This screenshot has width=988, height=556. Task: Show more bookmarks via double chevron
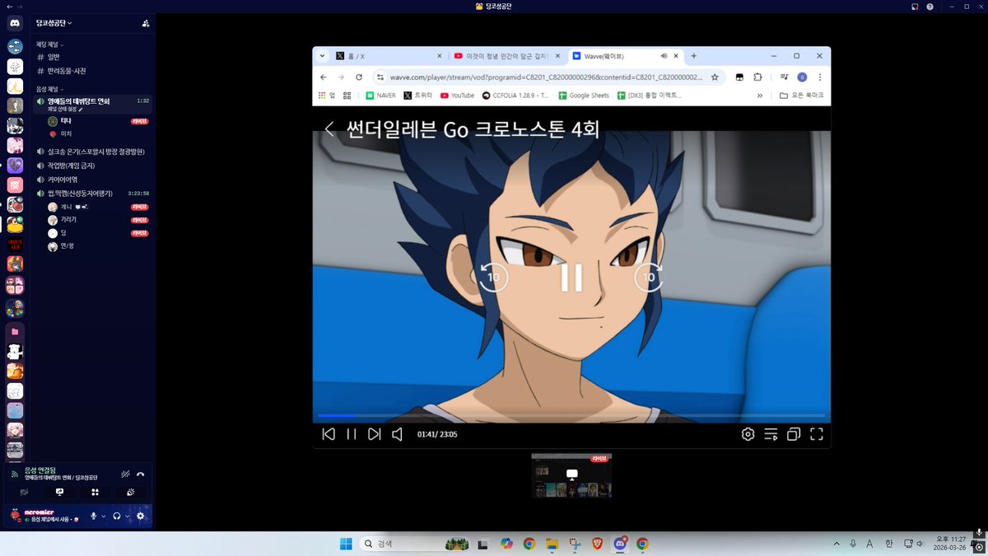pos(760,96)
